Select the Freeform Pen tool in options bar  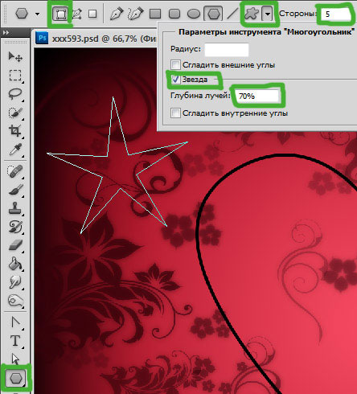pyautogui.click(x=135, y=14)
